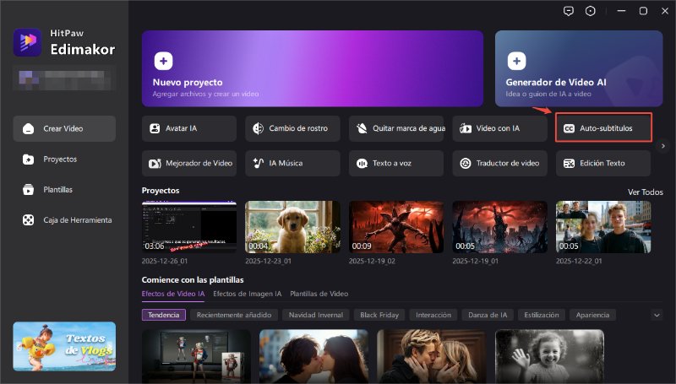Open feedback message icon in title bar
This screenshot has height=384, width=676.
pyautogui.click(x=569, y=11)
